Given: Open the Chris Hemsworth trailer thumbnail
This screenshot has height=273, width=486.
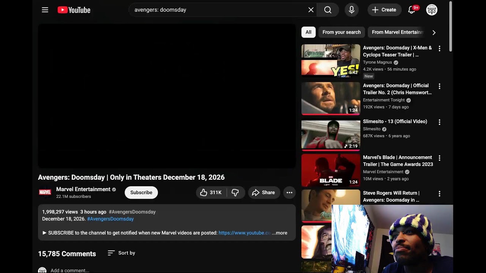Looking at the screenshot, I should 331,99.
